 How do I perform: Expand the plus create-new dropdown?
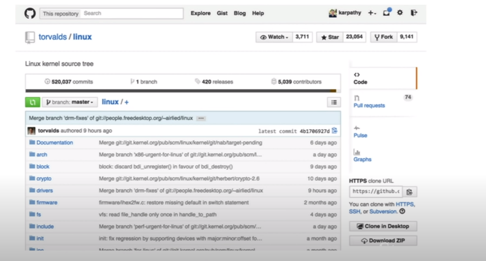pyautogui.click(x=372, y=13)
